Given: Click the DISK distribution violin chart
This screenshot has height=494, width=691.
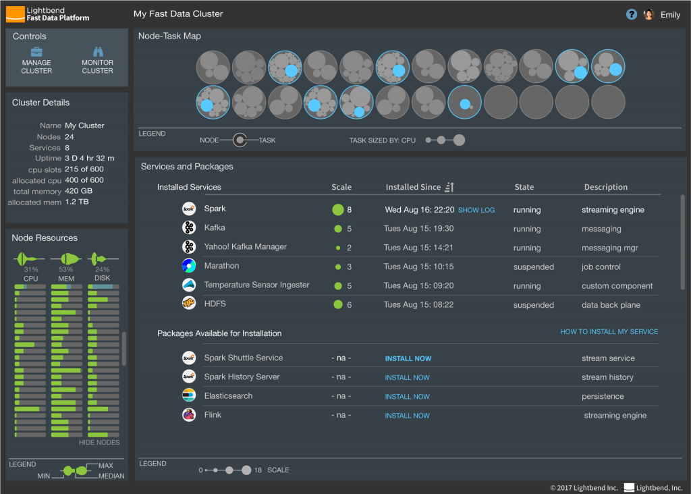Looking at the screenshot, I should tap(103, 259).
